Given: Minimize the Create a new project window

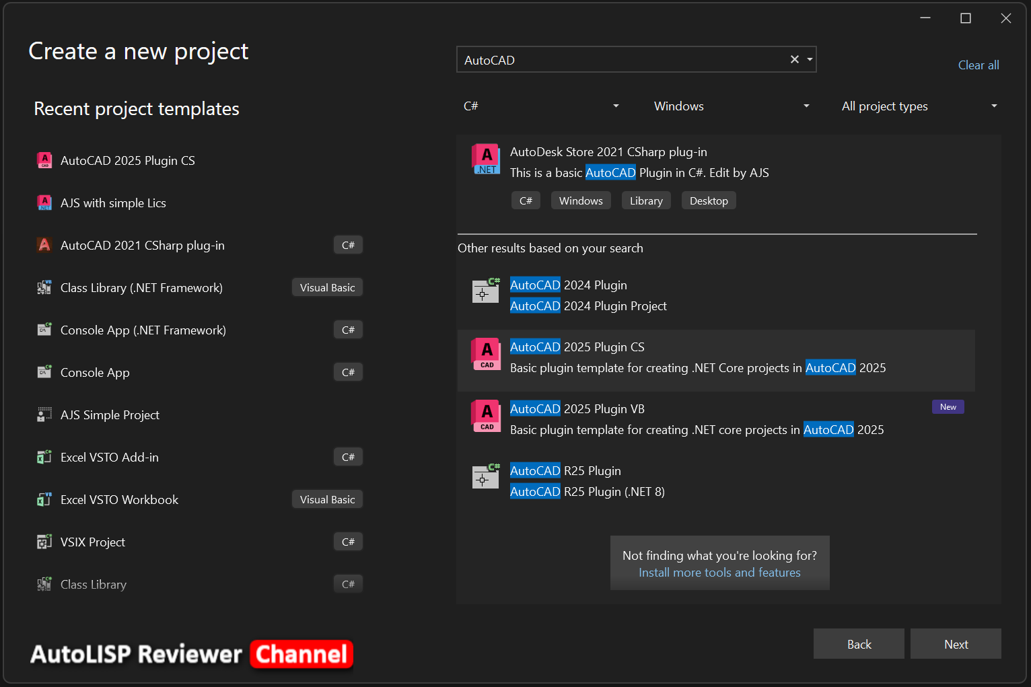Looking at the screenshot, I should click(x=925, y=18).
